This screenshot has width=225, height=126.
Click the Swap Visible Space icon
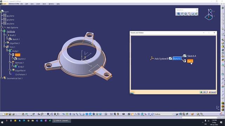[101, 114]
